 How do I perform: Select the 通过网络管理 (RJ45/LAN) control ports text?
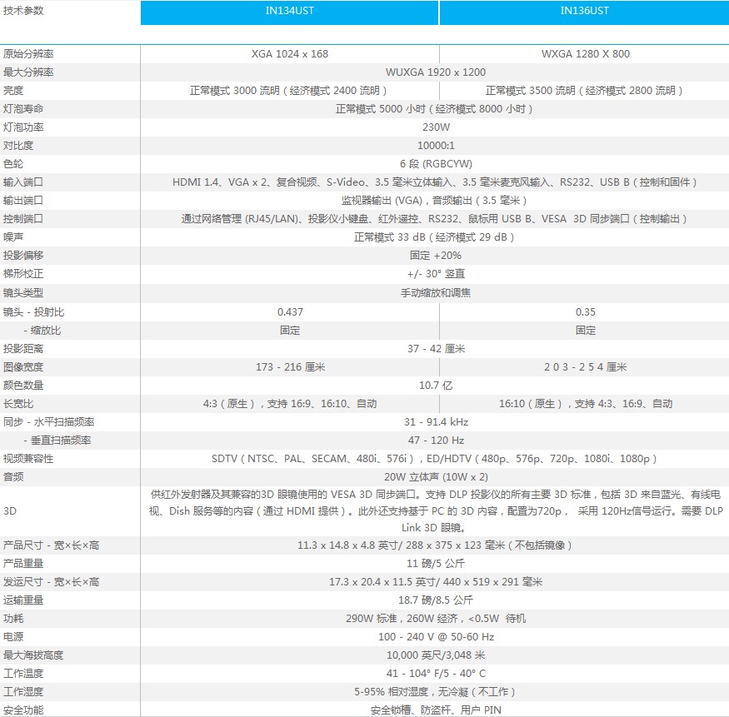(434, 219)
